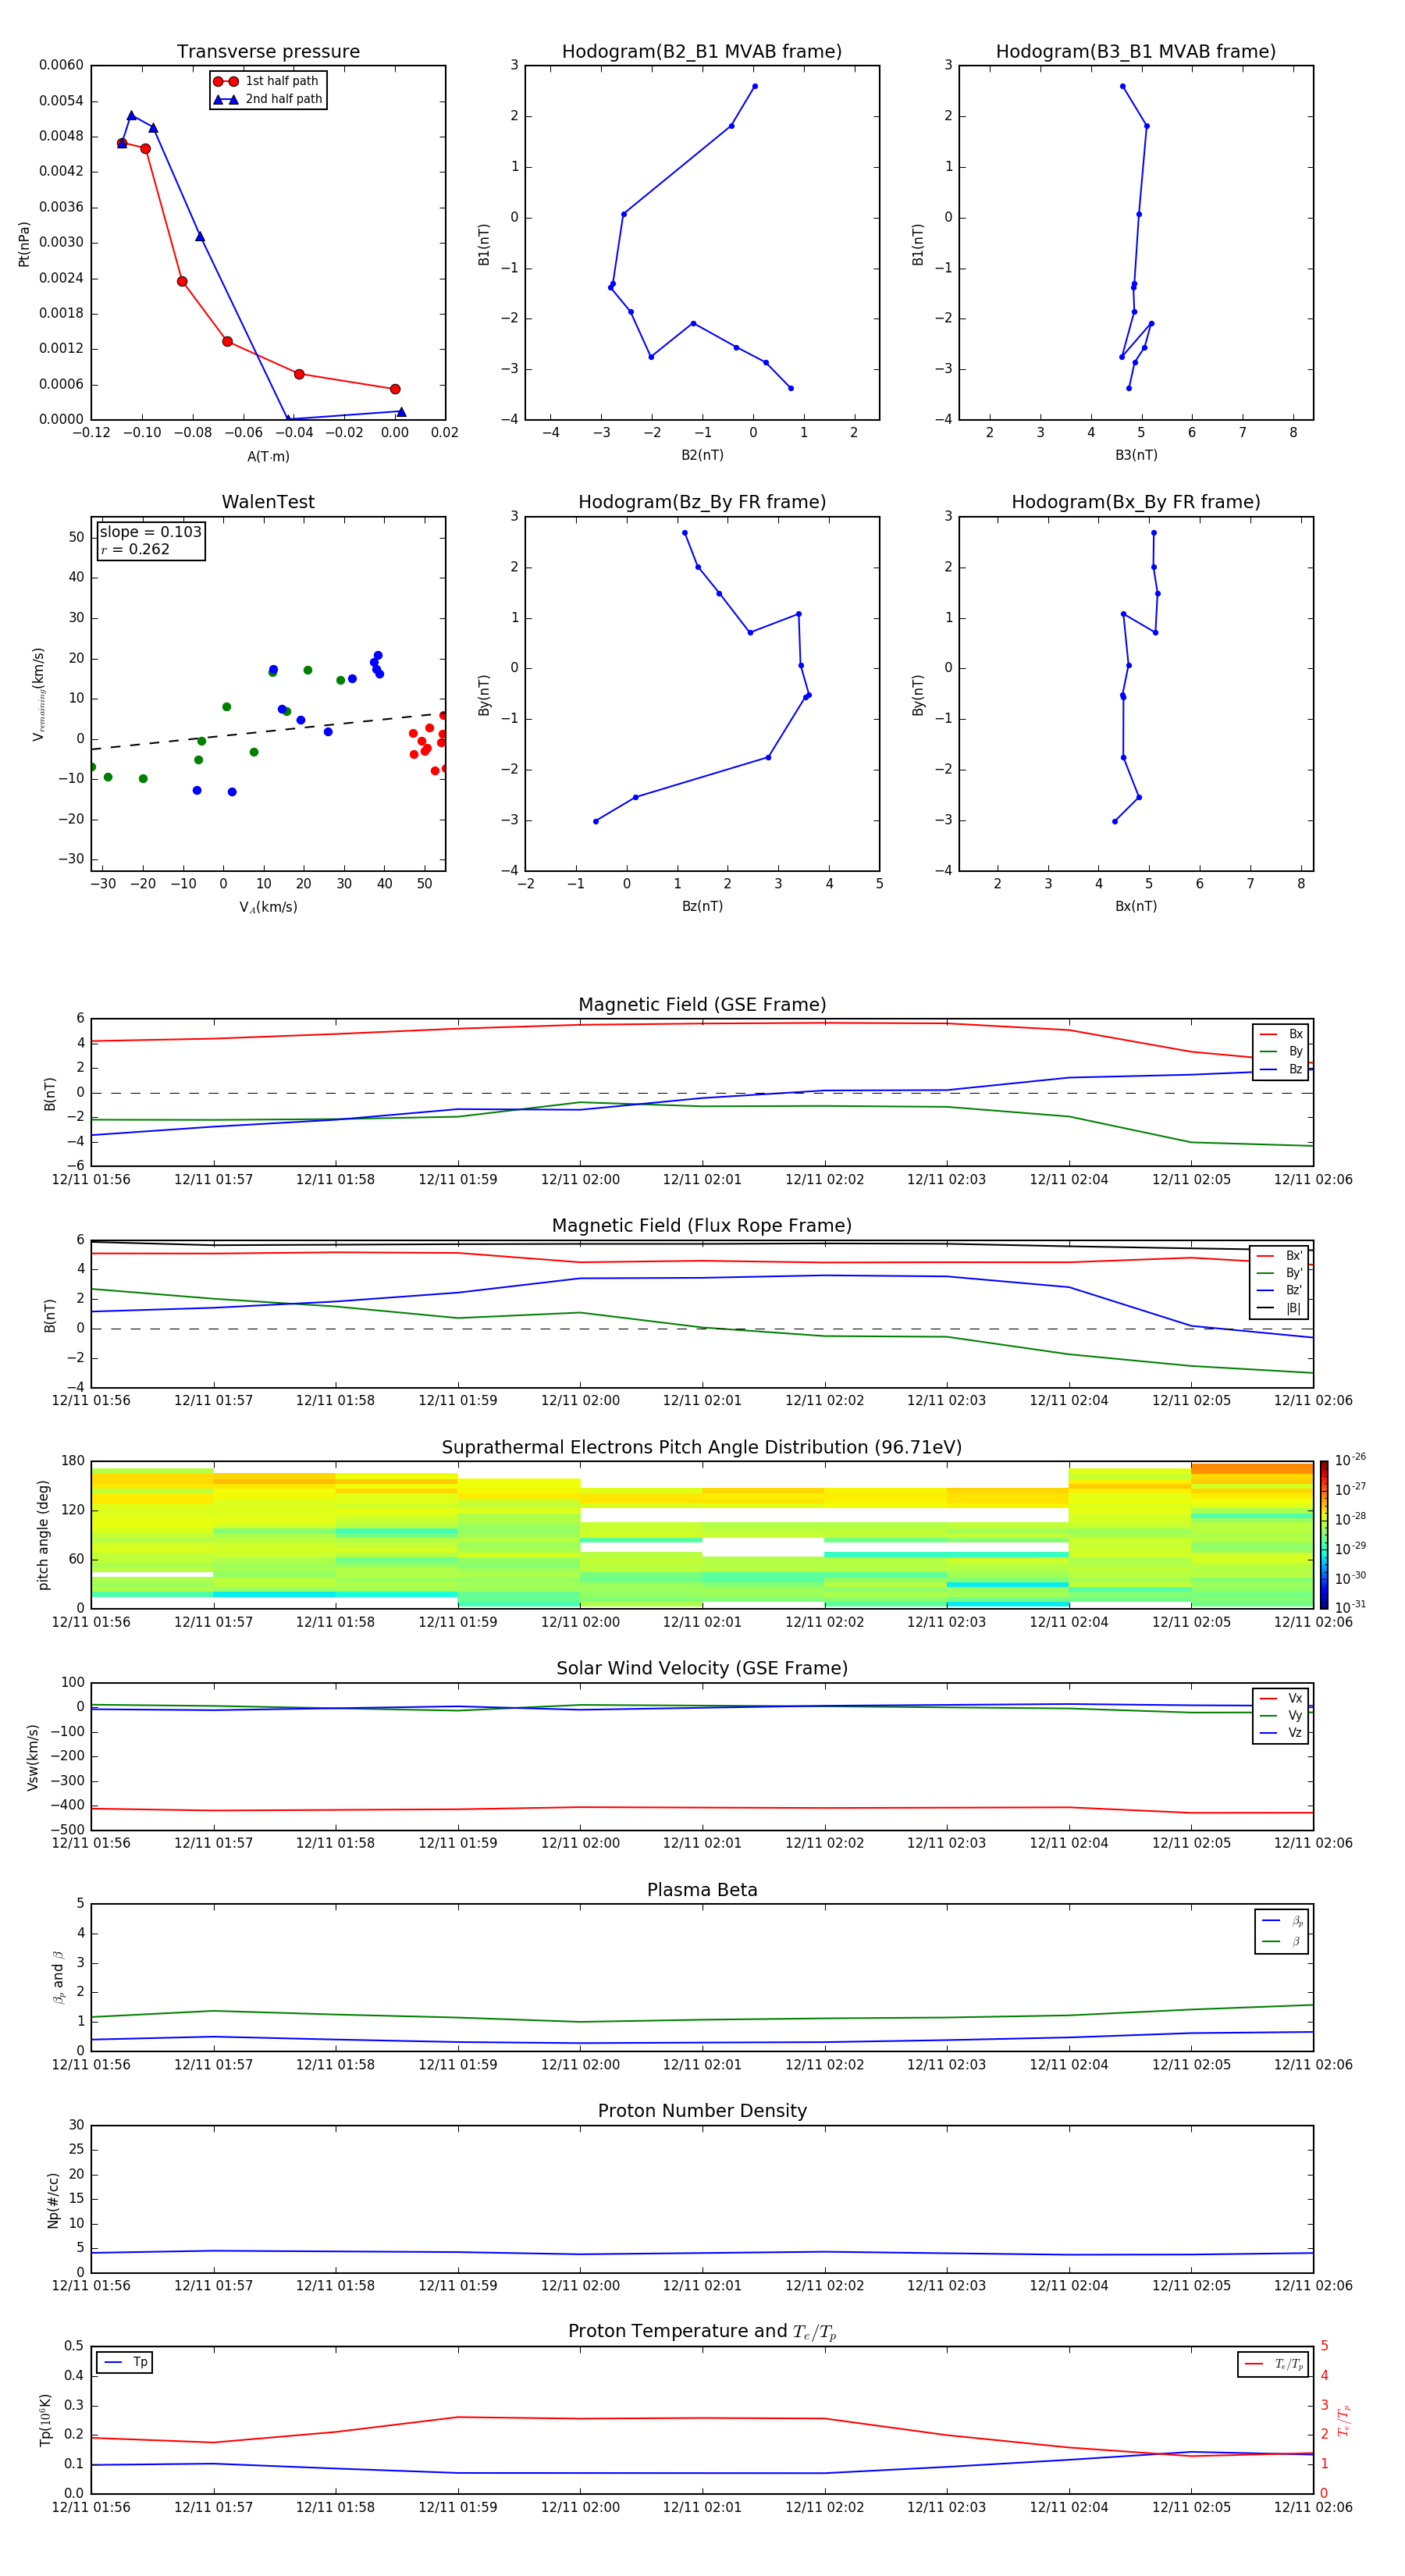Select the 'r = 0.262' annotation
This screenshot has height=2576, width=1405.
(135, 549)
